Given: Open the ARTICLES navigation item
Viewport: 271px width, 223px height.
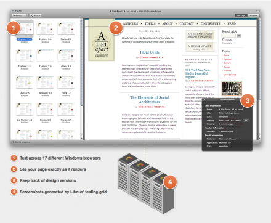Looking at the screenshot, I should (131, 23).
